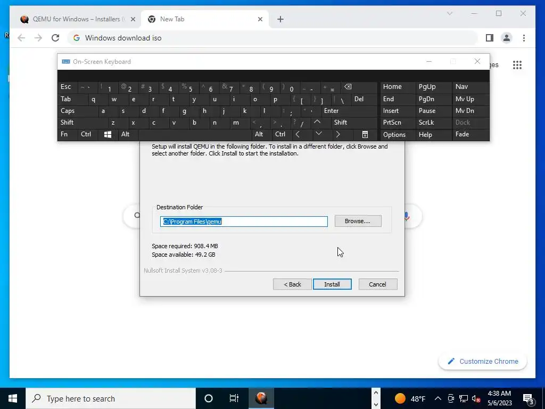Open the notification center icon

pos(529,398)
